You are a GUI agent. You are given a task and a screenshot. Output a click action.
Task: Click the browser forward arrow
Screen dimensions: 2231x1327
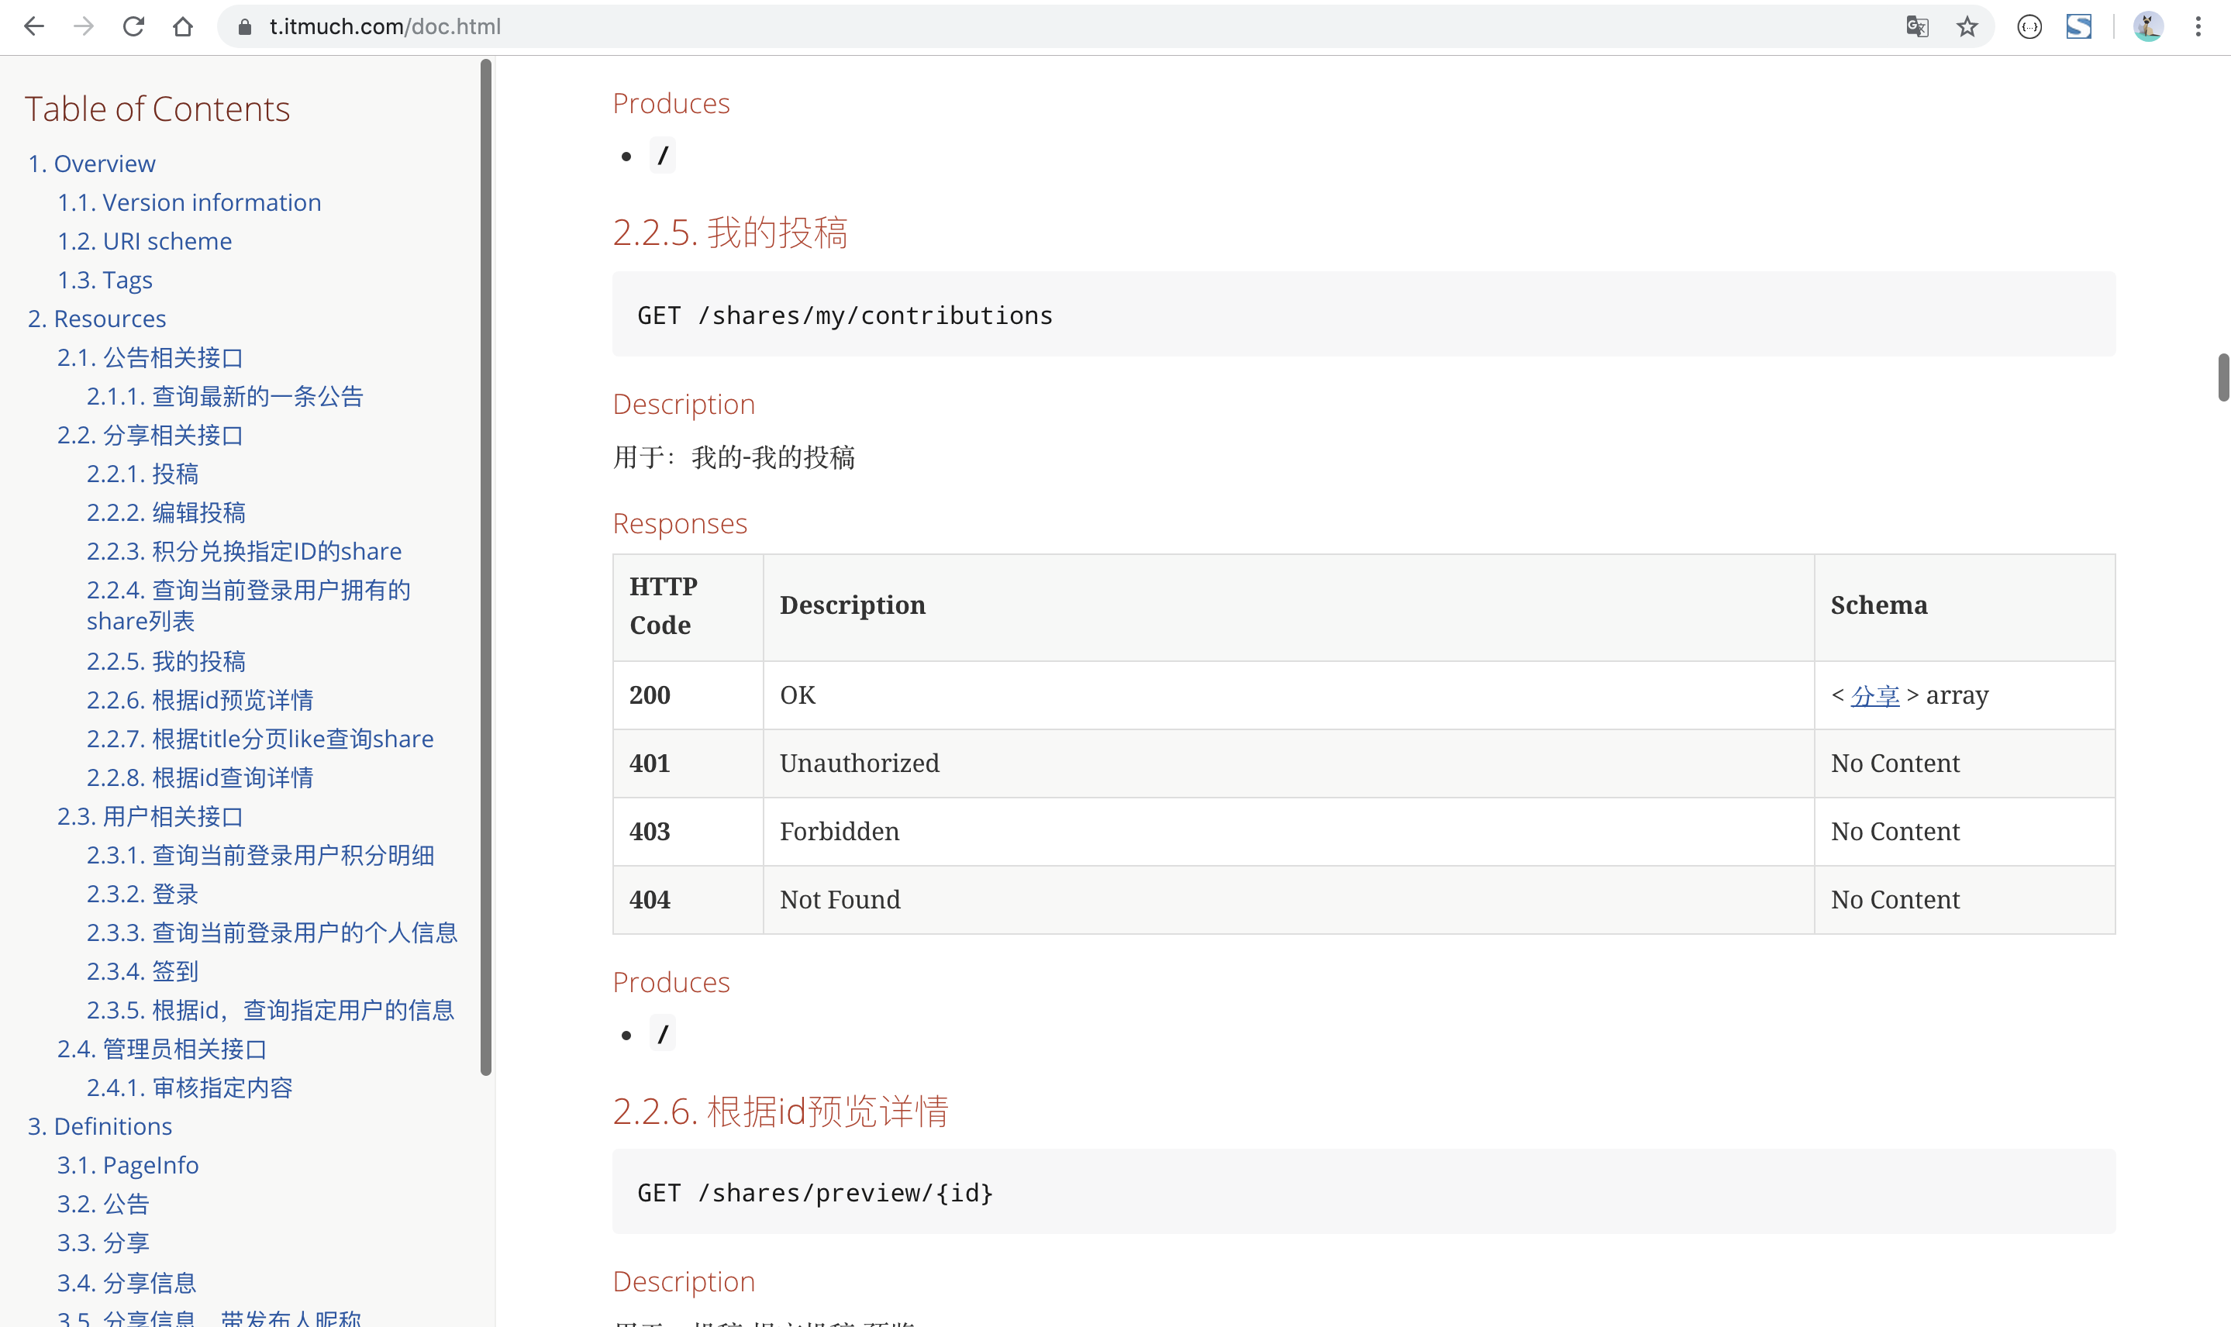point(83,27)
